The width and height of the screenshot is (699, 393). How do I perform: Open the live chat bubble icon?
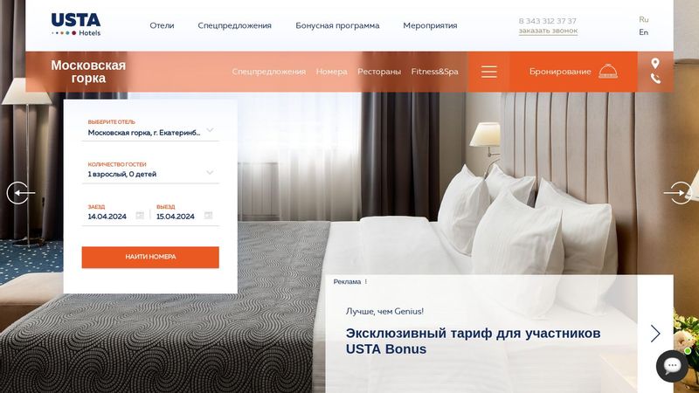672,366
